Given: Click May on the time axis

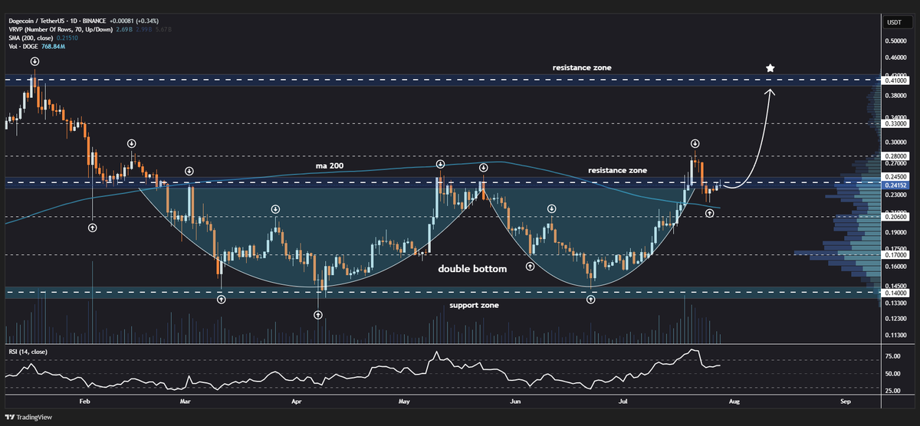Looking at the screenshot, I should (x=406, y=400).
